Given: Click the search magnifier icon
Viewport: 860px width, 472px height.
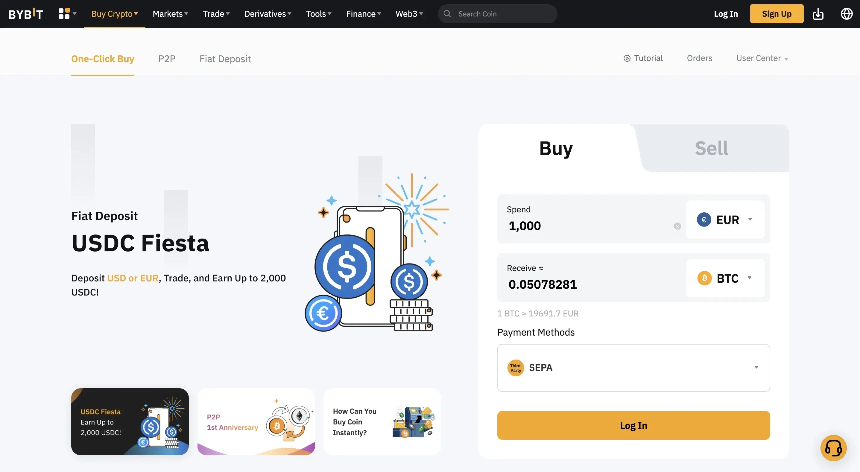Looking at the screenshot, I should point(447,14).
